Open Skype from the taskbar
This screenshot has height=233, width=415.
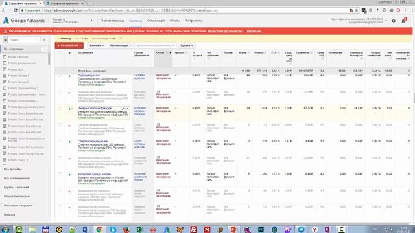point(113,229)
